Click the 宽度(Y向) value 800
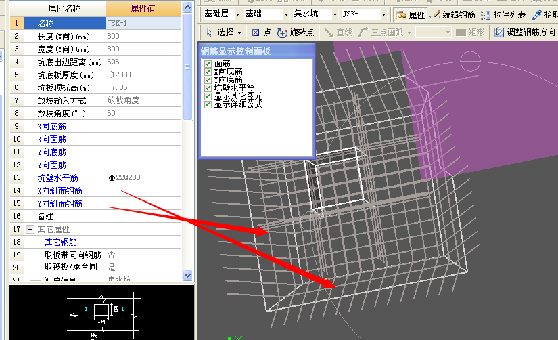This screenshot has height=340, width=558. (143, 49)
